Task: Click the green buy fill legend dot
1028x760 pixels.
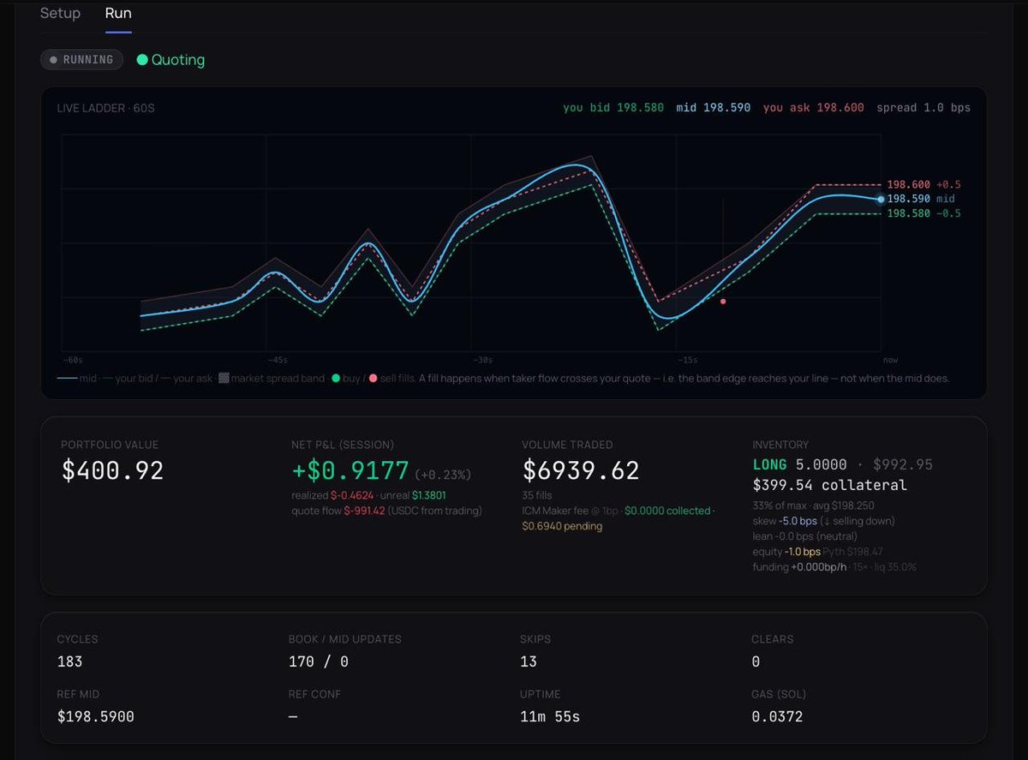Action: point(336,378)
